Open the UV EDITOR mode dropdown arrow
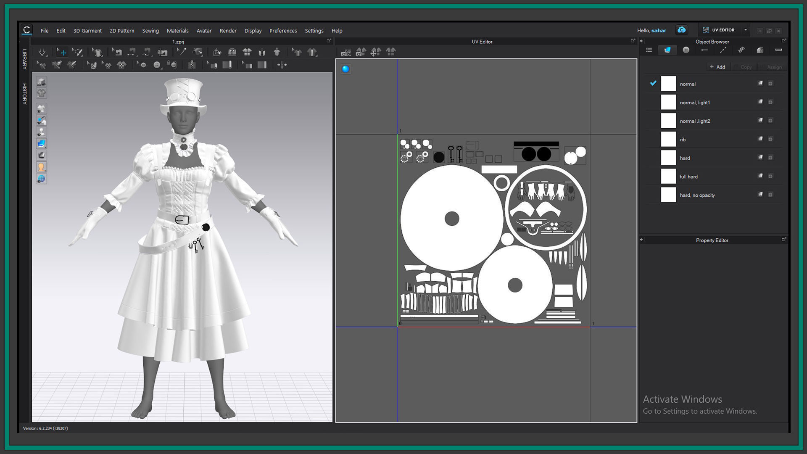807x454 pixels. pyautogui.click(x=746, y=30)
